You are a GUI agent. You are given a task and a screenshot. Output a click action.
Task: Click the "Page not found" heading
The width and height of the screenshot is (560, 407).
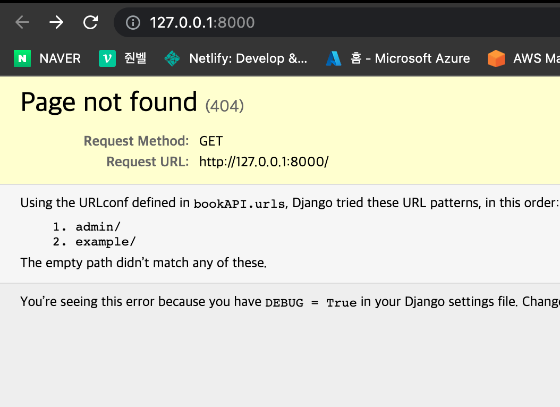tap(109, 101)
